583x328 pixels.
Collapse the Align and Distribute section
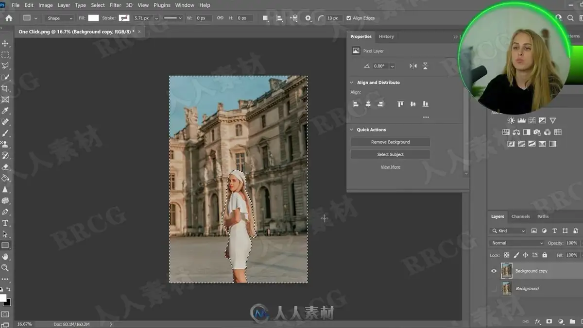tap(352, 82)
